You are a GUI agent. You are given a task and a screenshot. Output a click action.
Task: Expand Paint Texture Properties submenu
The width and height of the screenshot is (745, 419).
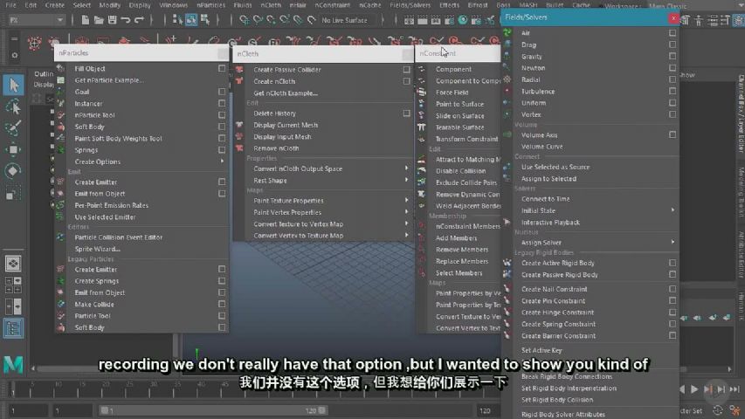click(x=407, y=201)
